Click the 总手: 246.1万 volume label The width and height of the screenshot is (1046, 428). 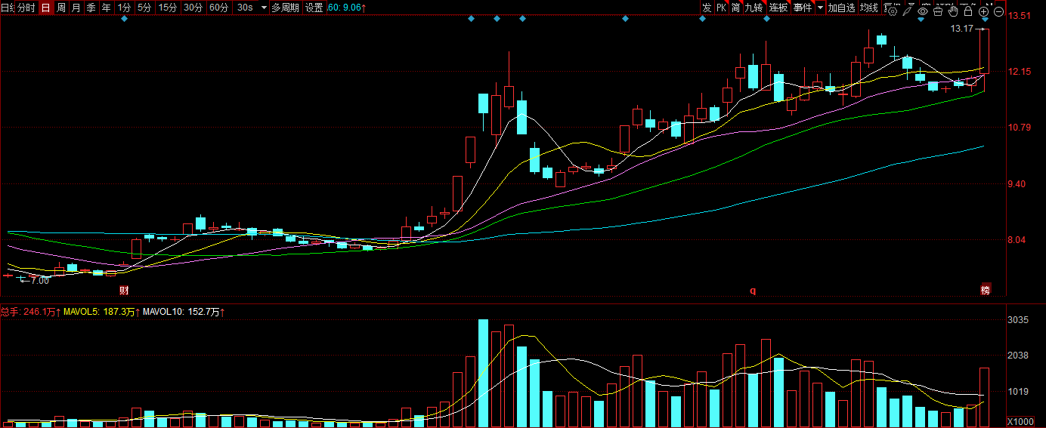point(30,311)
